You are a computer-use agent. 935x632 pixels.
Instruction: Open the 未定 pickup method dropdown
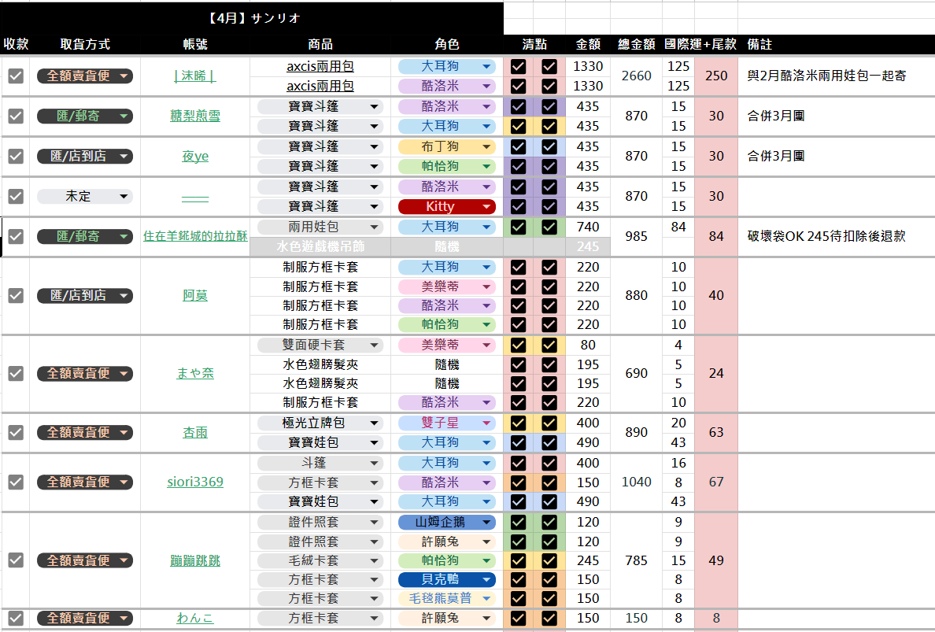point(85,196)
